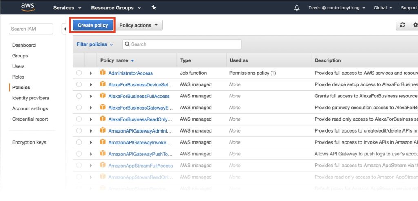The width and height of the screenshot is (418, 201).
Task: Open the AmazonAppStreamFullAccess policy link
Action: coord(140,166)
